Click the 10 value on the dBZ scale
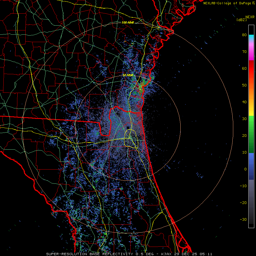The height and width of the screenshot is (256, 256). click(x=244, y=152)
